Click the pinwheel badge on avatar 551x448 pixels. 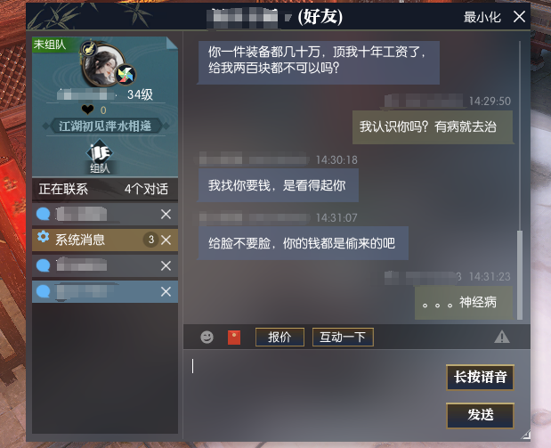126,75
